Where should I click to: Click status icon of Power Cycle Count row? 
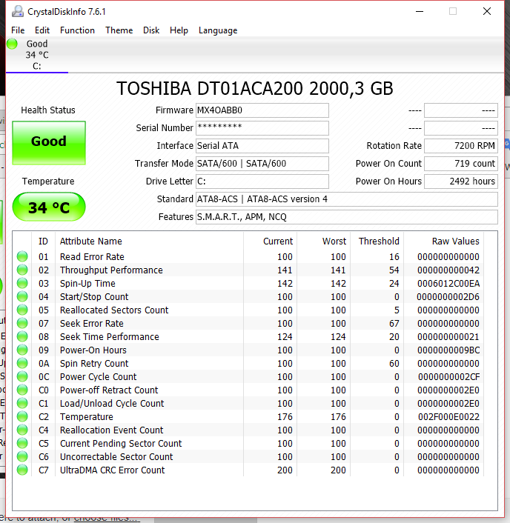pos(22,376)
